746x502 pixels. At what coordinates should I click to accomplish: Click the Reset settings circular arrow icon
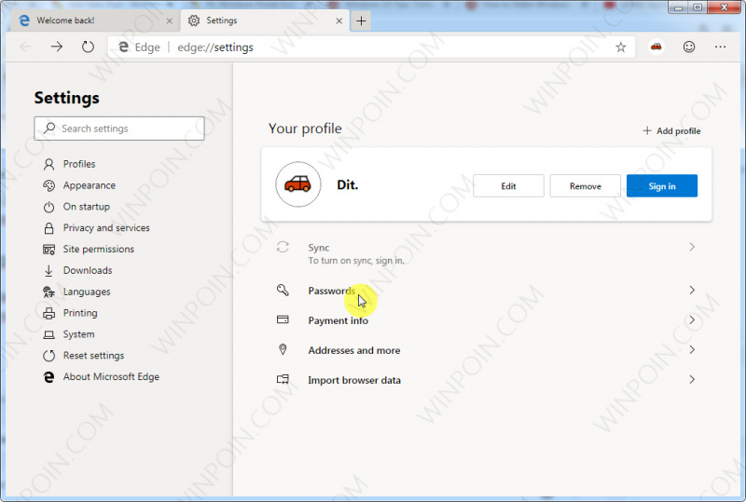(48, 356)
